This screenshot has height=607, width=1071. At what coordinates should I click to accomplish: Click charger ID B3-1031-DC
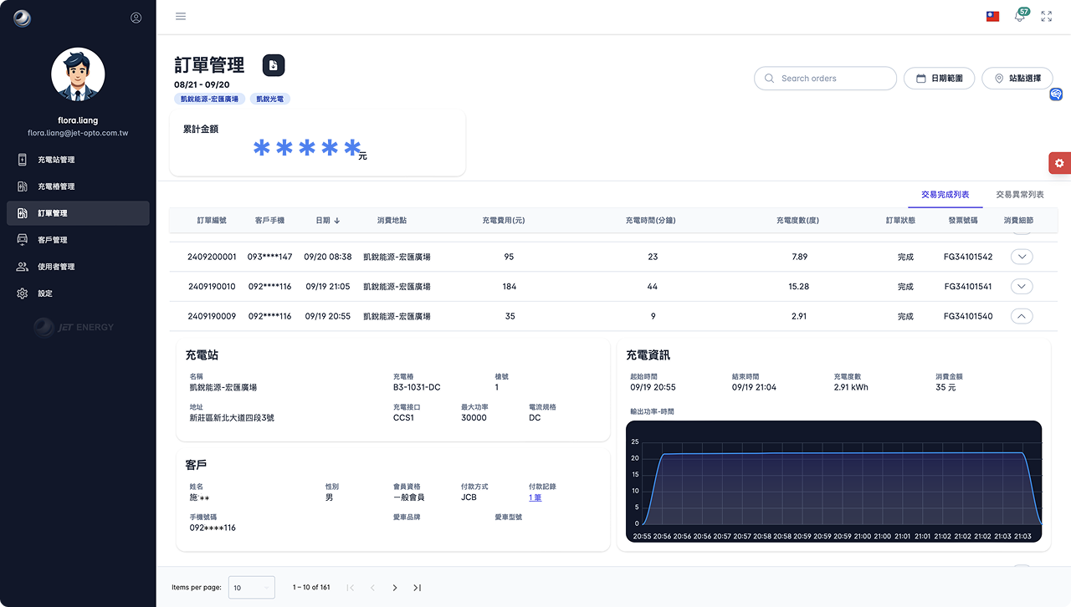[417, 388]
